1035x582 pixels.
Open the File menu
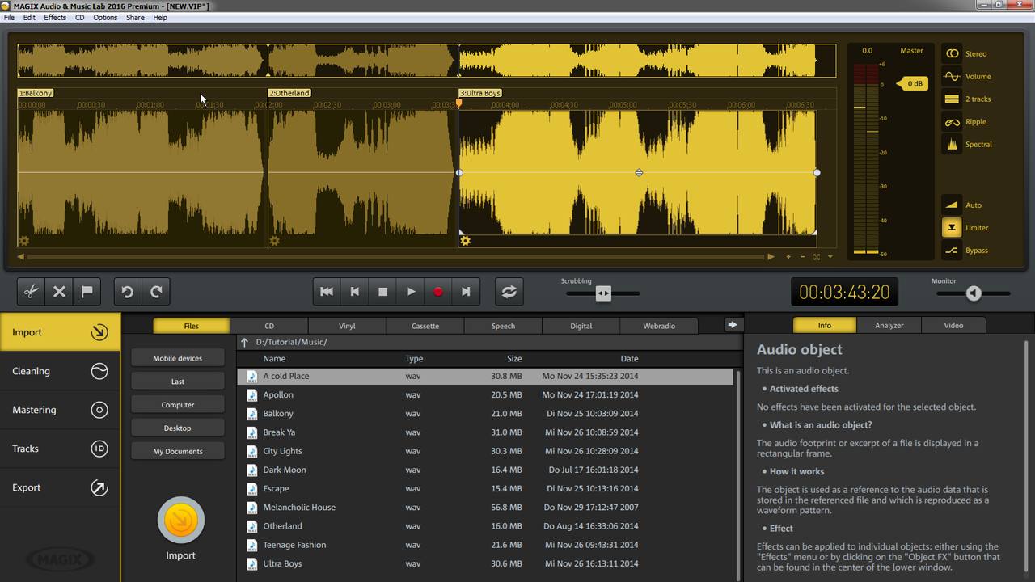click(x=9, y=17)
